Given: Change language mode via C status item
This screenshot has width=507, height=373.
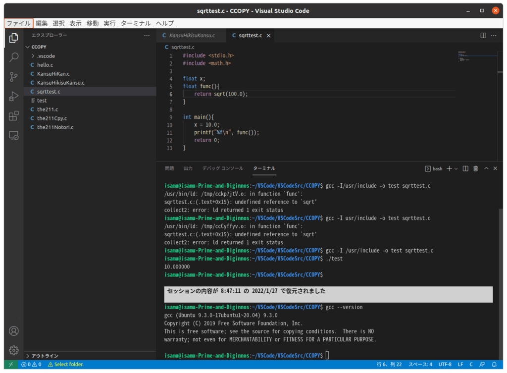Looking at the screenshot, I should pos(471,364).
